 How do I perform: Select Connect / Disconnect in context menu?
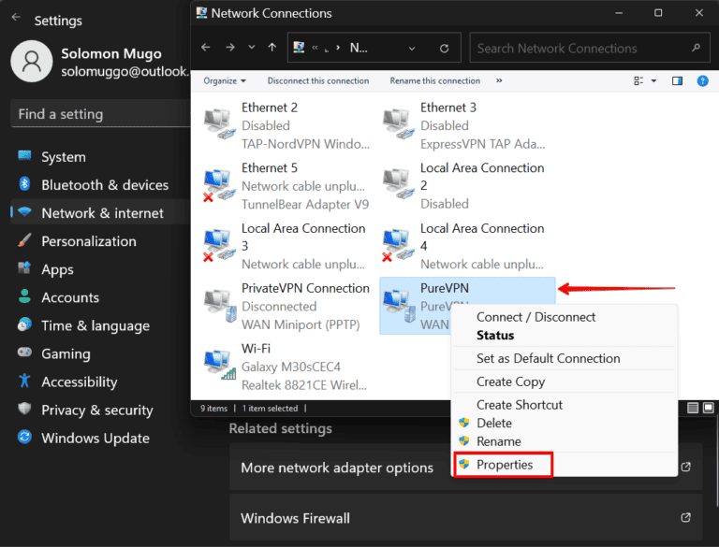pos(536,317)
